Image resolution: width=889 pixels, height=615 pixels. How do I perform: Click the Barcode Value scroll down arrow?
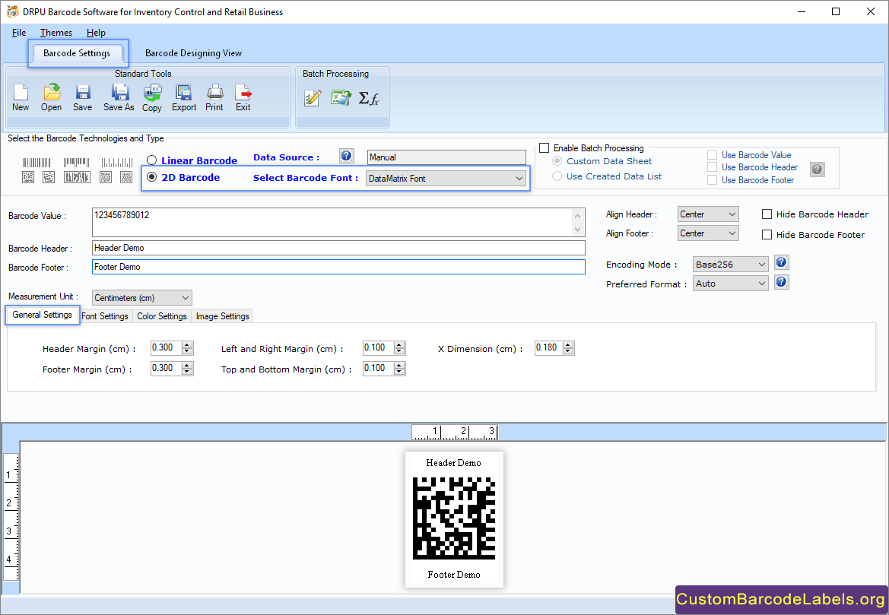[x=578, y=230]
